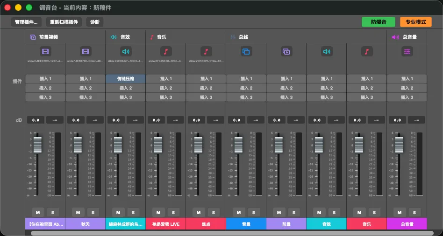Click the 音效 bus speaker icon
Screen dimensions: 443x236
point(327,51)
